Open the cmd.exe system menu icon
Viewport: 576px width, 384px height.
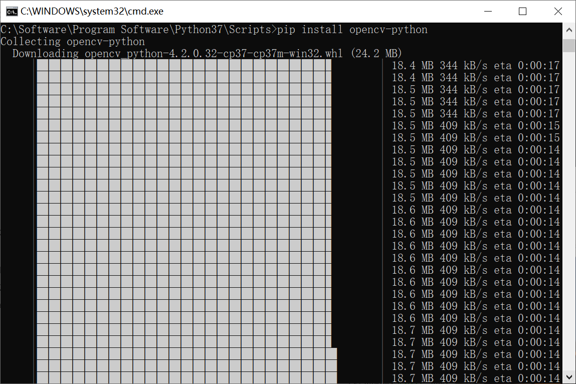point(12,12)
